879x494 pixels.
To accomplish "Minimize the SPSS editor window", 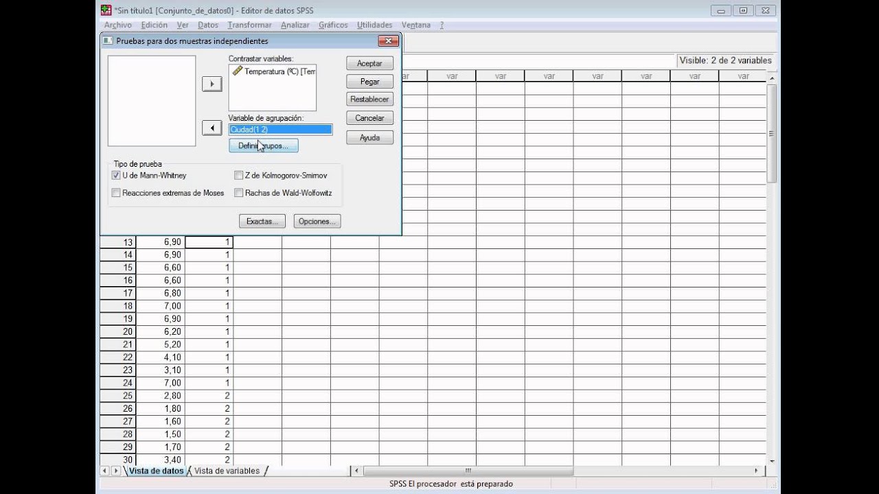I will click(721, 10).
